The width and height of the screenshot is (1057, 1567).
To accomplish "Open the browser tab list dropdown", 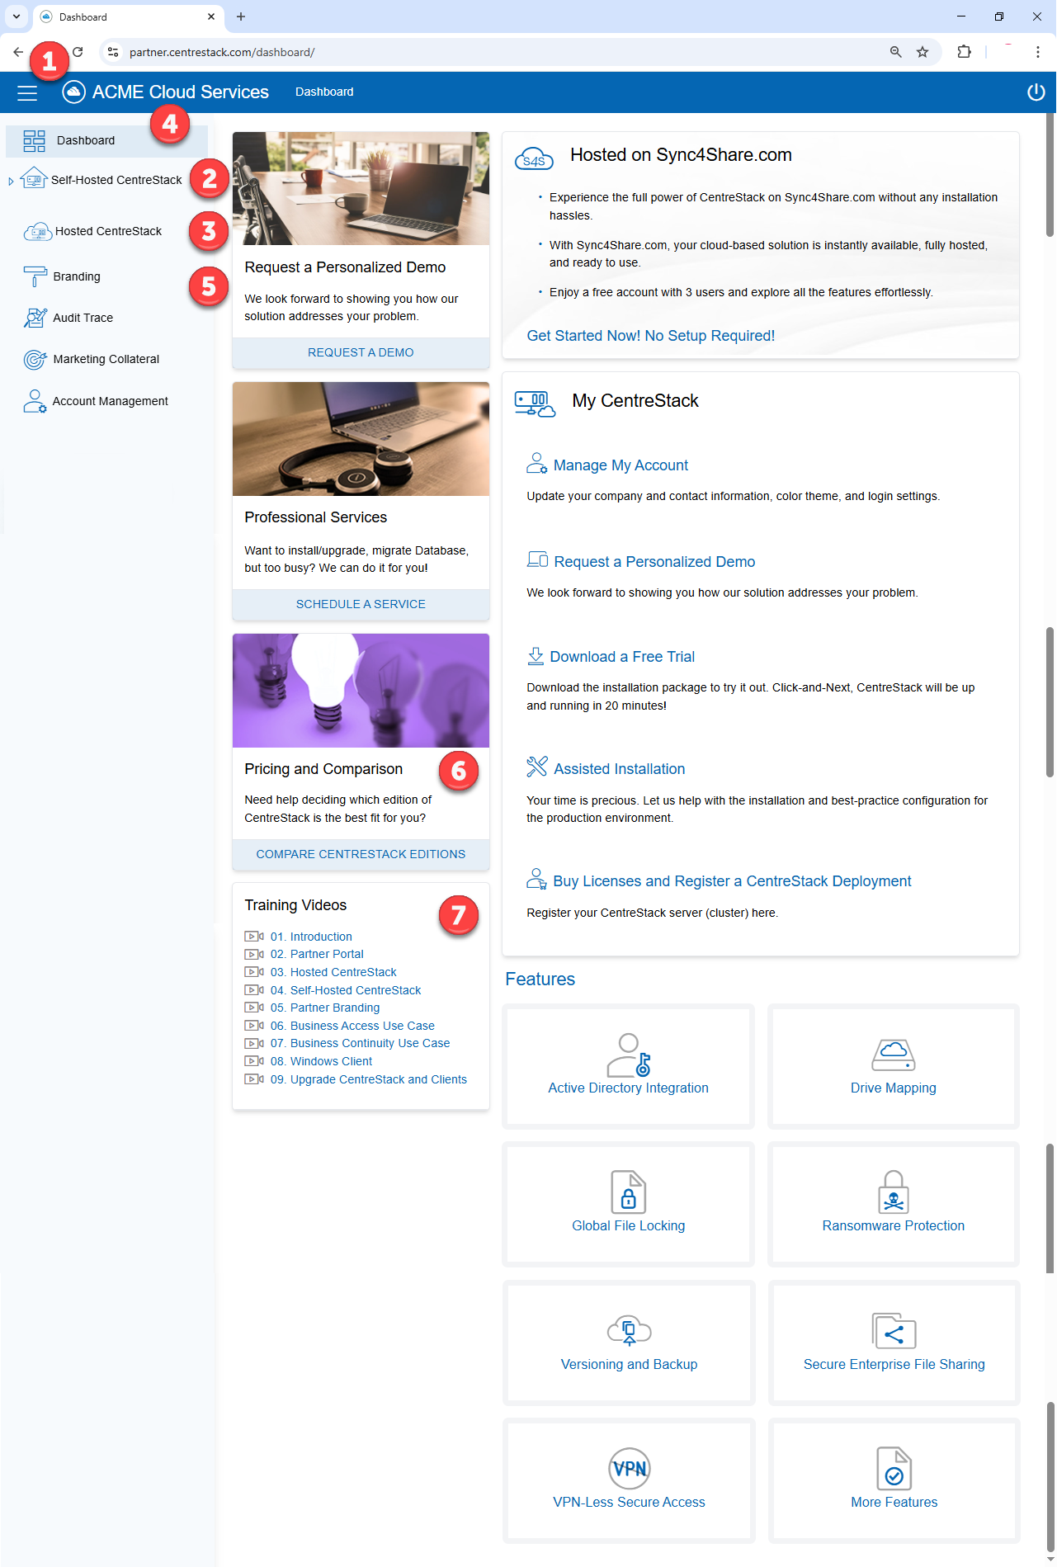I will pyautogui.click(x=17, y=17).
